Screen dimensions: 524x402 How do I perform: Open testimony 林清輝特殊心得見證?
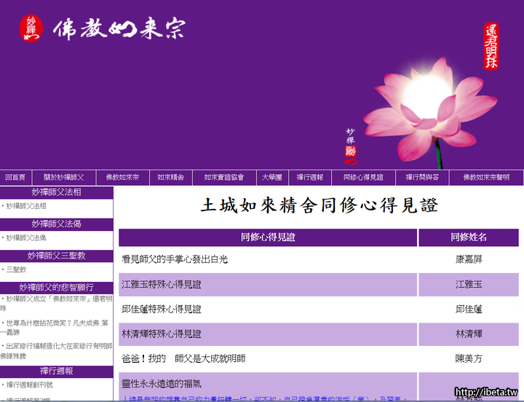tap(162, 334)
